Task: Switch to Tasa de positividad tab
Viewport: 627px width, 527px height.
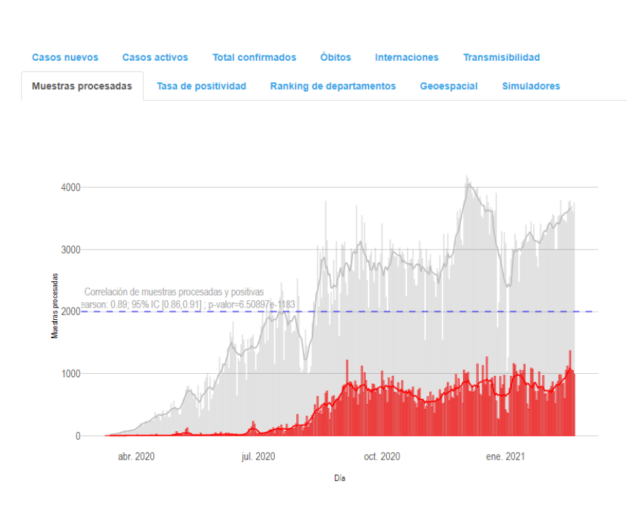Action: point(201,86)
